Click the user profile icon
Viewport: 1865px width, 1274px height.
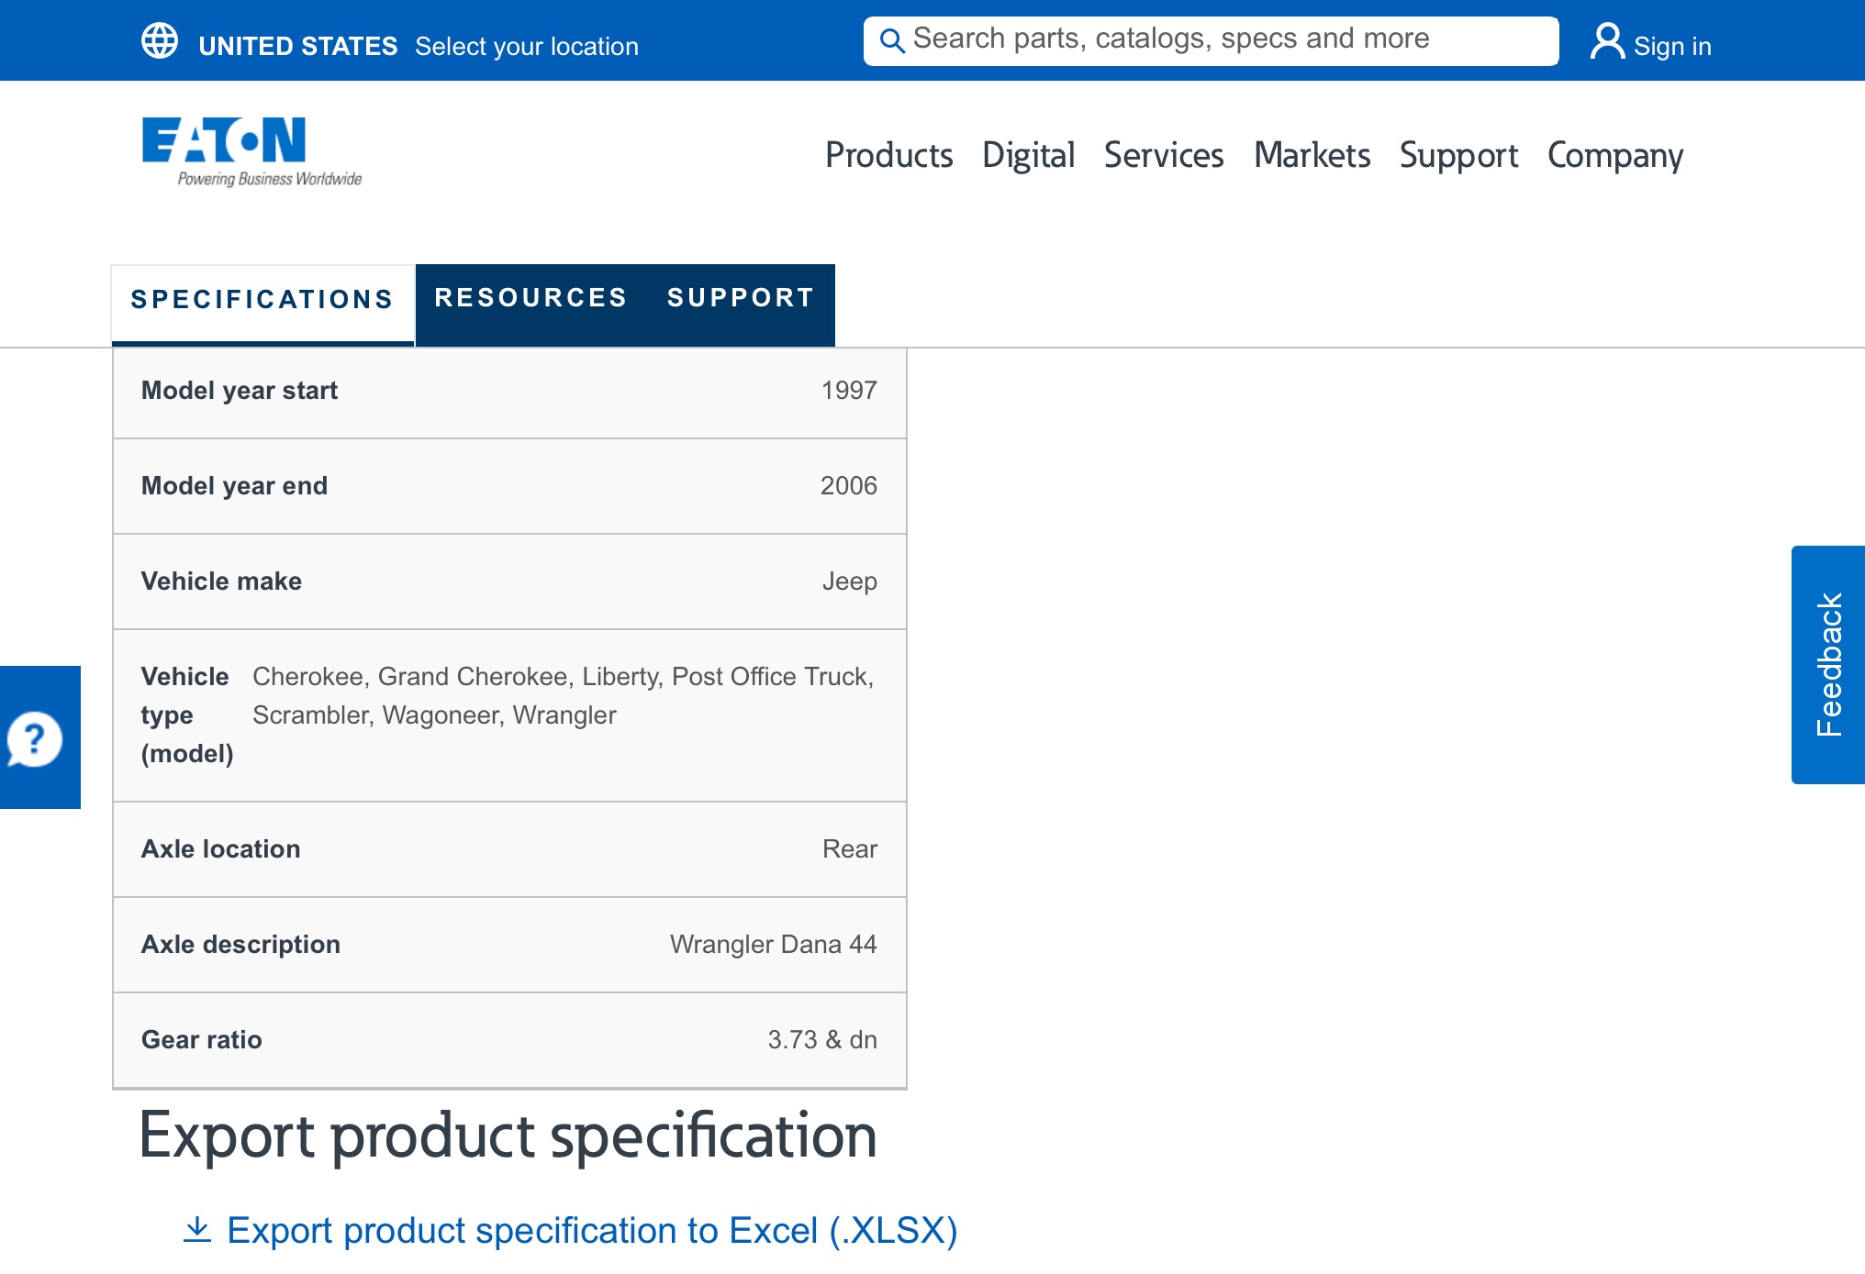1606,42
